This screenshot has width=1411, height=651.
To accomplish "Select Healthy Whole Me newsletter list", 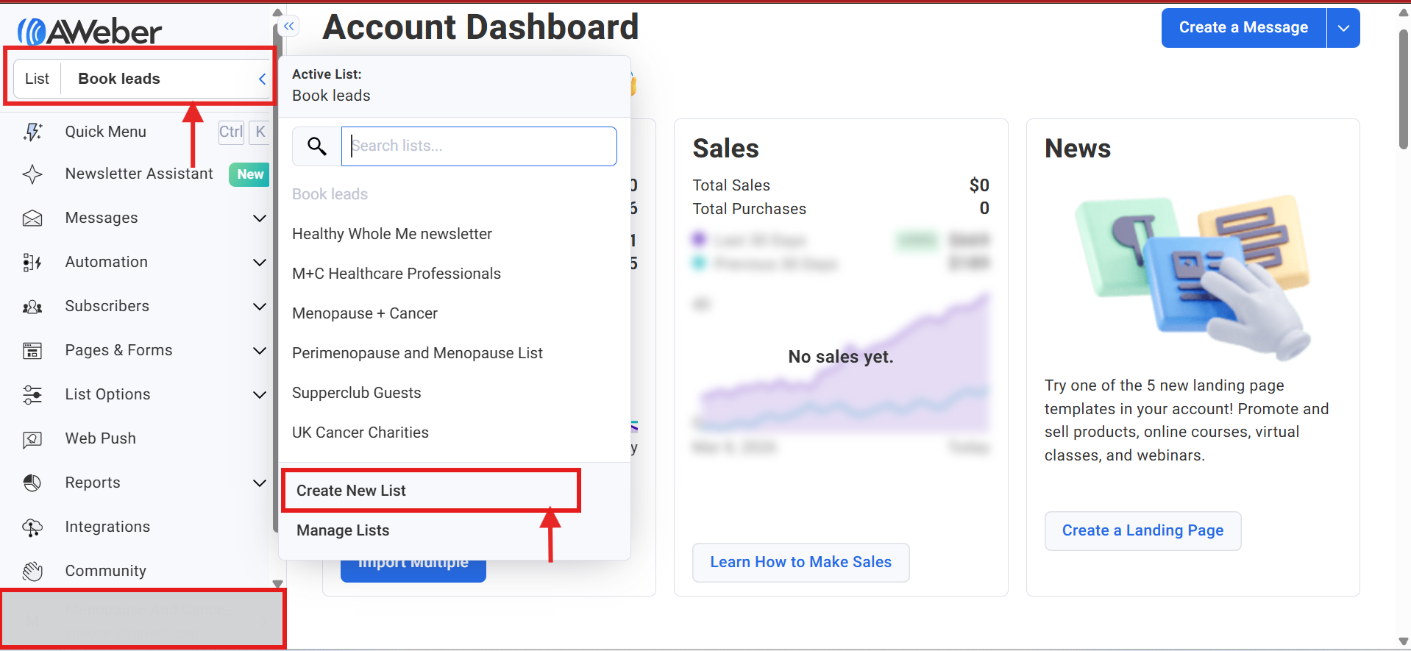I will coord(391,234).
